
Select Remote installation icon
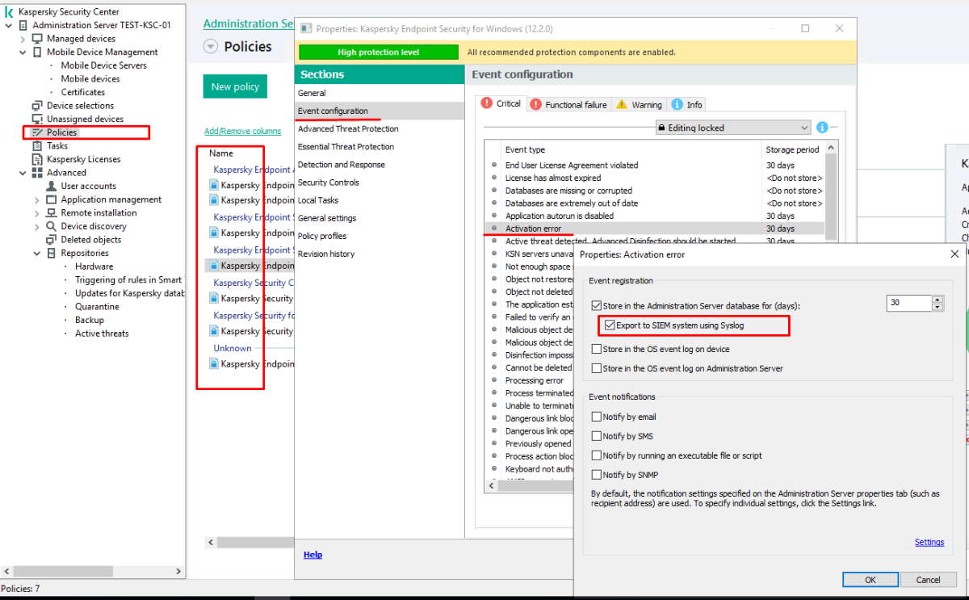(52, 213)
